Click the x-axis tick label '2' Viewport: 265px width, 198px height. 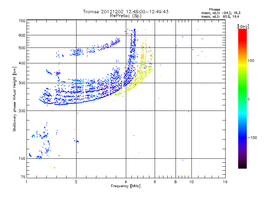coord(76,182)
